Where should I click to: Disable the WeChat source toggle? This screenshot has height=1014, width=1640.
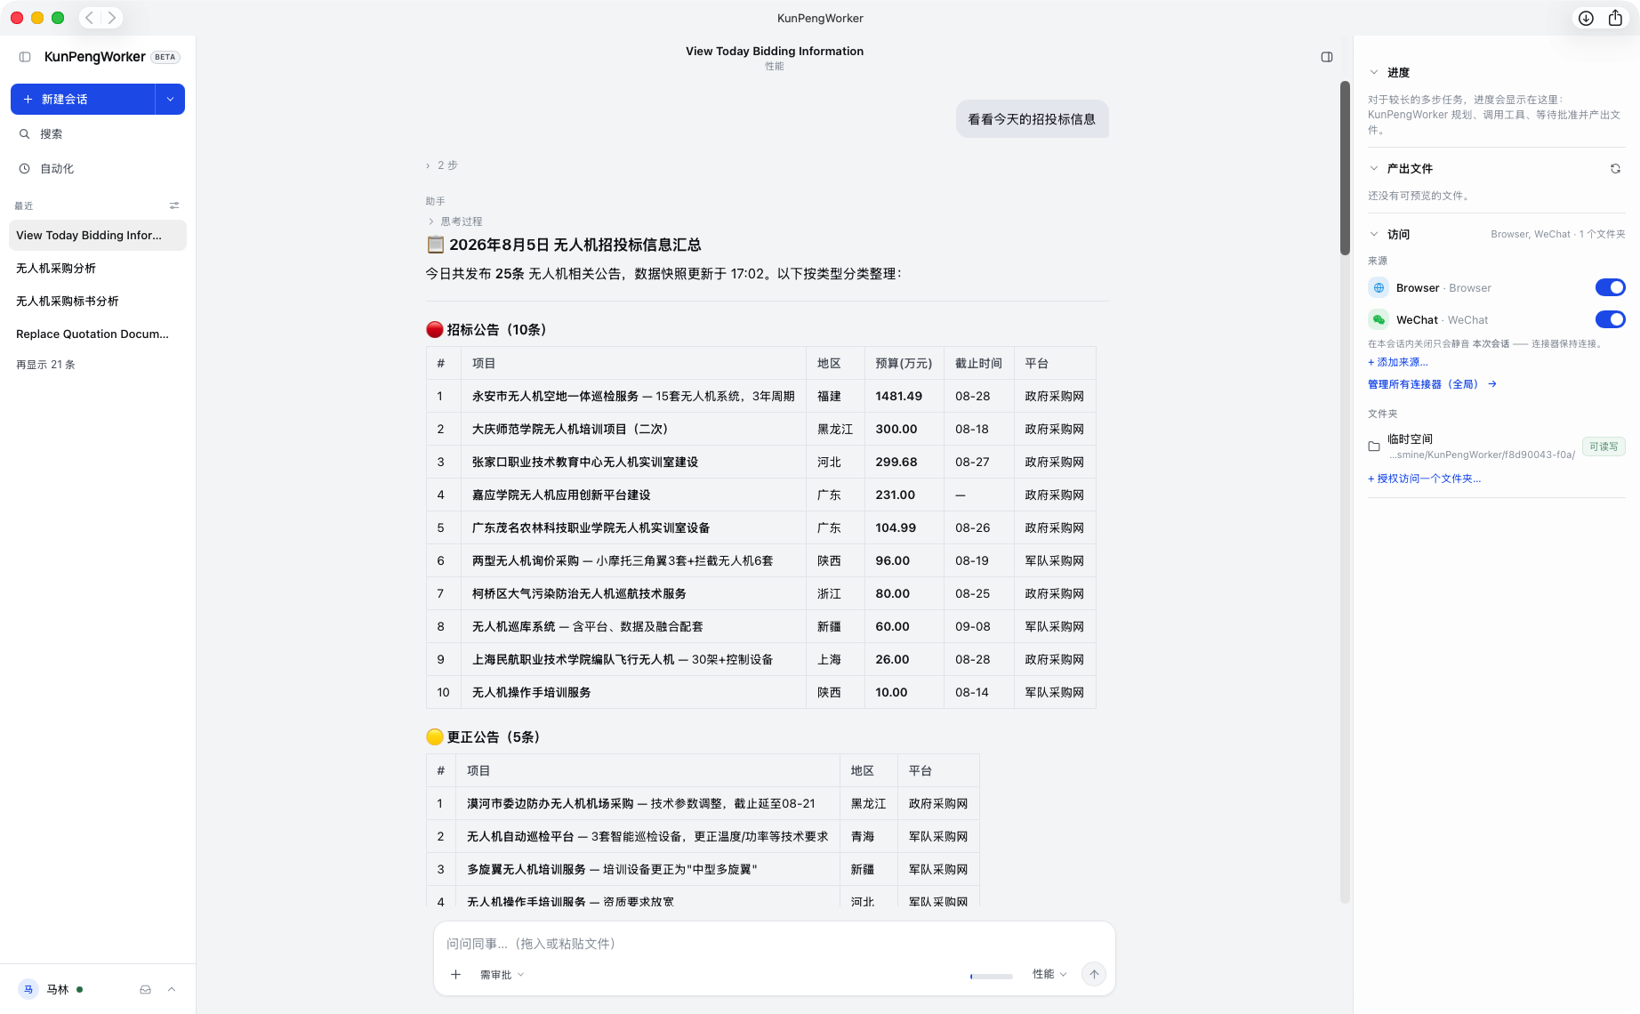(1610, 319)
